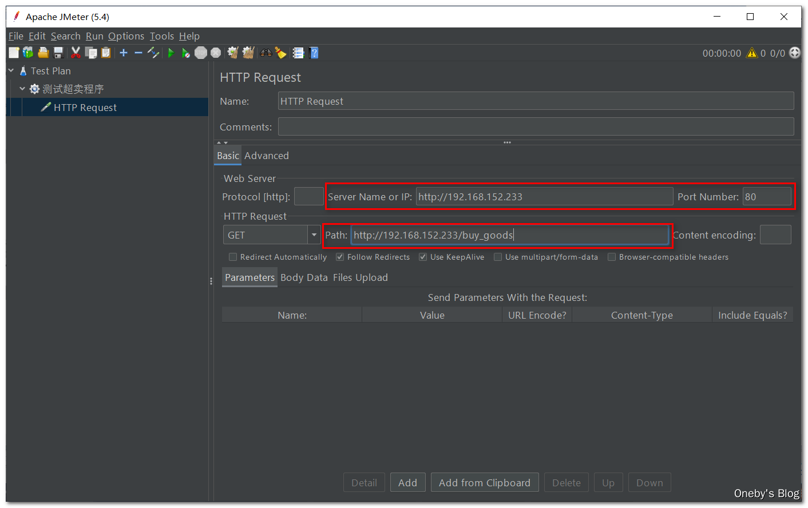This screenshot has height=508, width=808.
Task: Click the Reset Search yellow broom icon
Action: pos(280,53)
